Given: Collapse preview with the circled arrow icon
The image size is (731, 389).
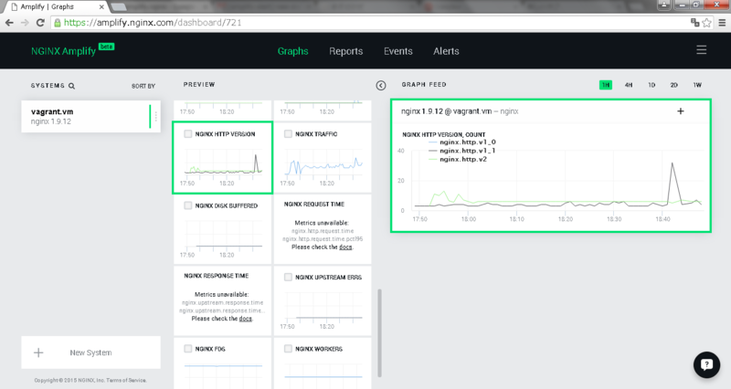Looking at the screenshot, I should [x=381, y=85].
